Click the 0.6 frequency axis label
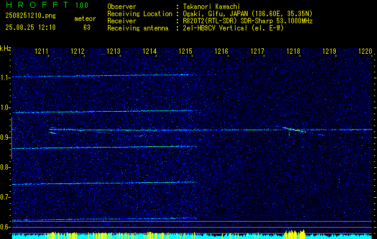 [4, 227]
